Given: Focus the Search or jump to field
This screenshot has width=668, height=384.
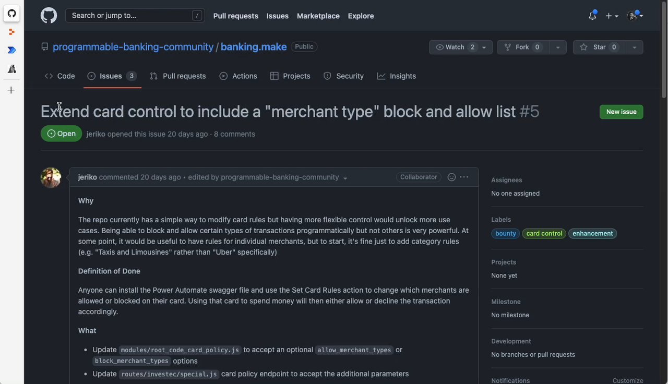Looking at the screenshot, I should pos(130,16).
